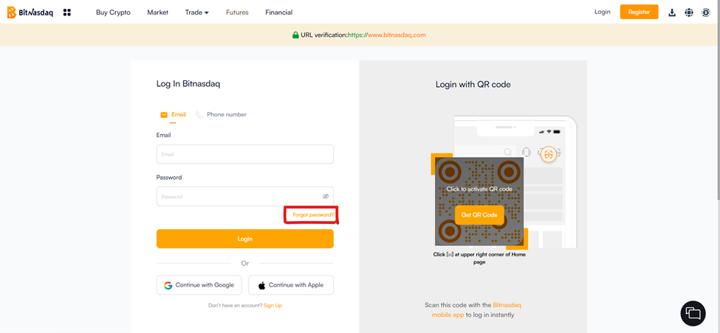Screen dimensions: 720x333
Task: Open the four-square apps grid icon
Action: [x=67, y=13]
